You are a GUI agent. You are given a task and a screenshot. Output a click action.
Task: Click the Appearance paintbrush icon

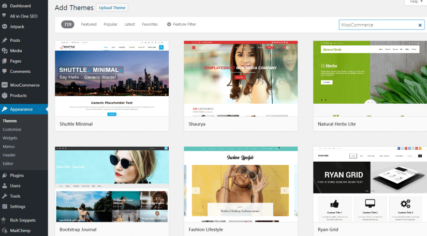tap(5, 109)
